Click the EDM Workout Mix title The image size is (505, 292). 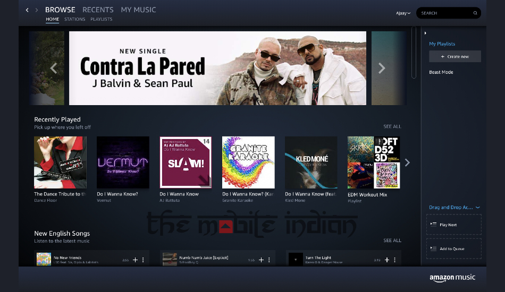367,194
